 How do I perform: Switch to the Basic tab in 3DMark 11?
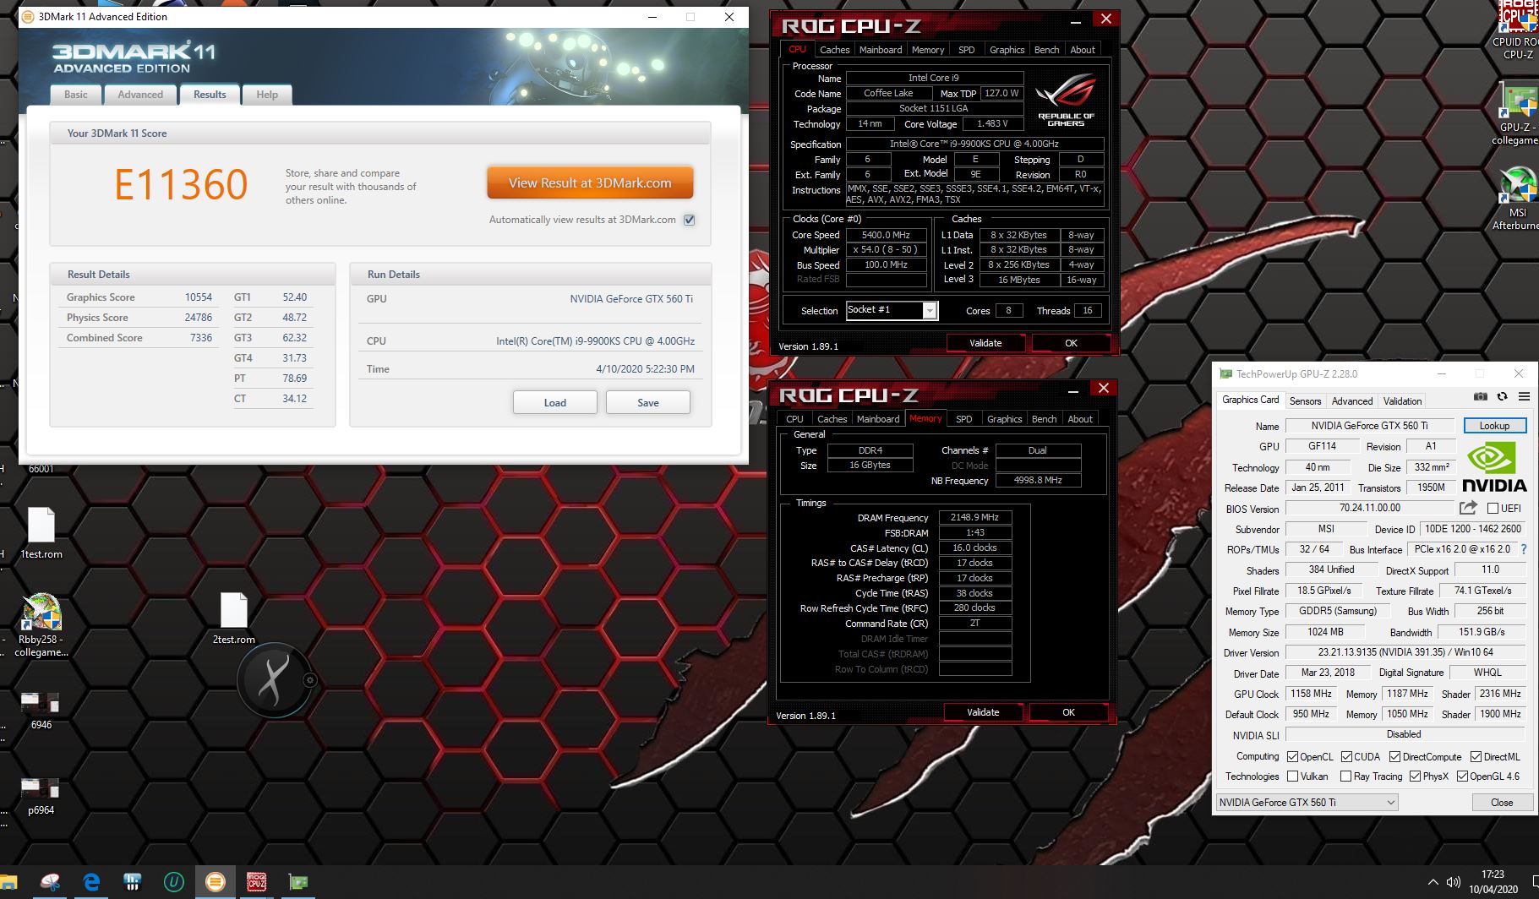coord(76,95)
